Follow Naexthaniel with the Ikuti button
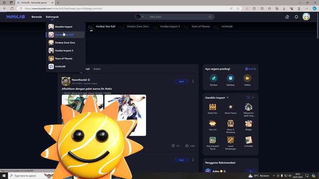 [x=181, y=82]
